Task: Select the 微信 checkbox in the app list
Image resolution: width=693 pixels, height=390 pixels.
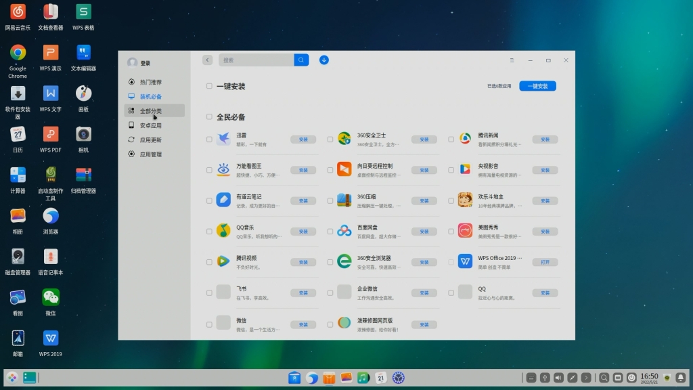Action: 209,324
